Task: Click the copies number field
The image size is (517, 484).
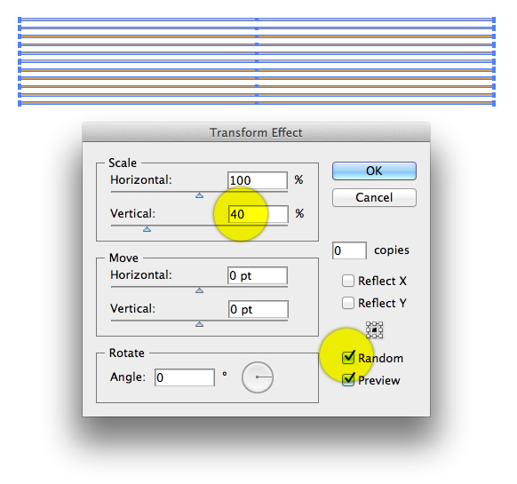Action: coord(349,250)
